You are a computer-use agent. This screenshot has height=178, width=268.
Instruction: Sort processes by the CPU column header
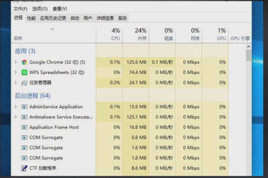[x=115, y=34]
